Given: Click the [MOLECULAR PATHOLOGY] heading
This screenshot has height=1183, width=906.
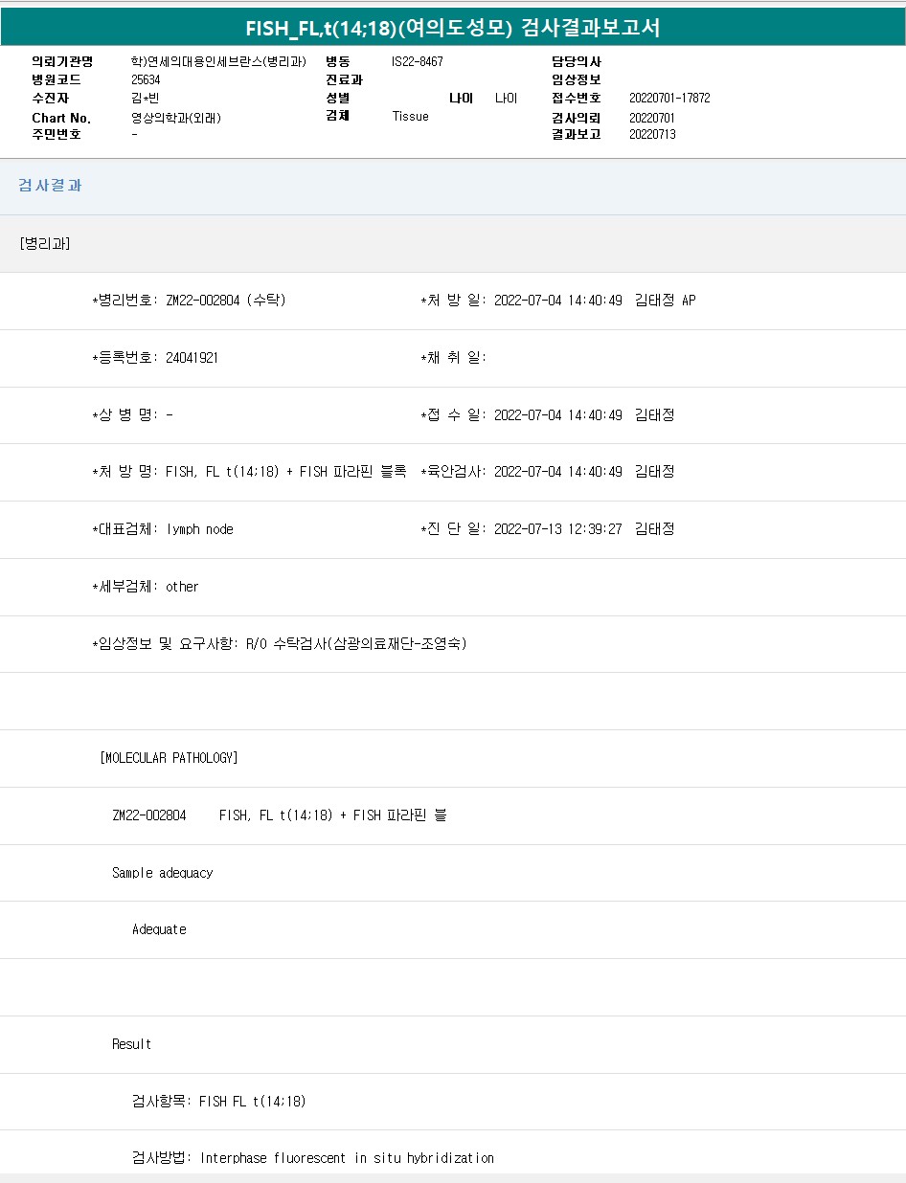Looking at the screenshot, I should point(169,758).
